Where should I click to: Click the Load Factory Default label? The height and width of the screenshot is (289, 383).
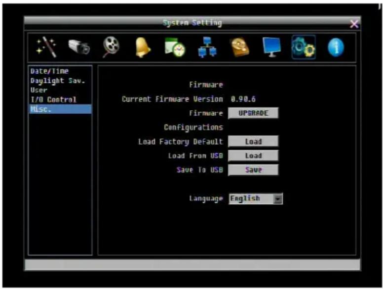point(181,142)
